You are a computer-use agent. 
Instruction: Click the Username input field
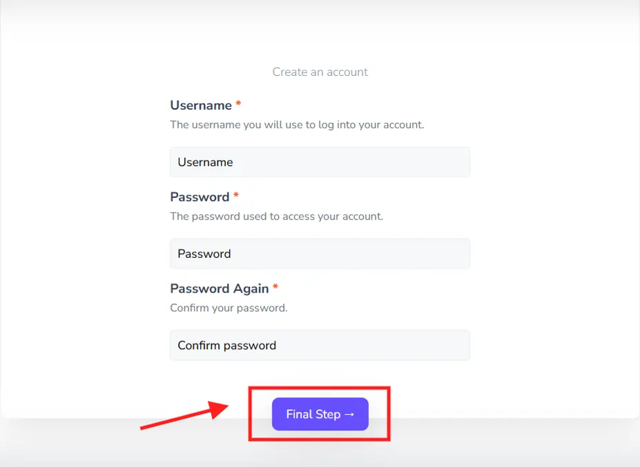click(x=320, y=161)
